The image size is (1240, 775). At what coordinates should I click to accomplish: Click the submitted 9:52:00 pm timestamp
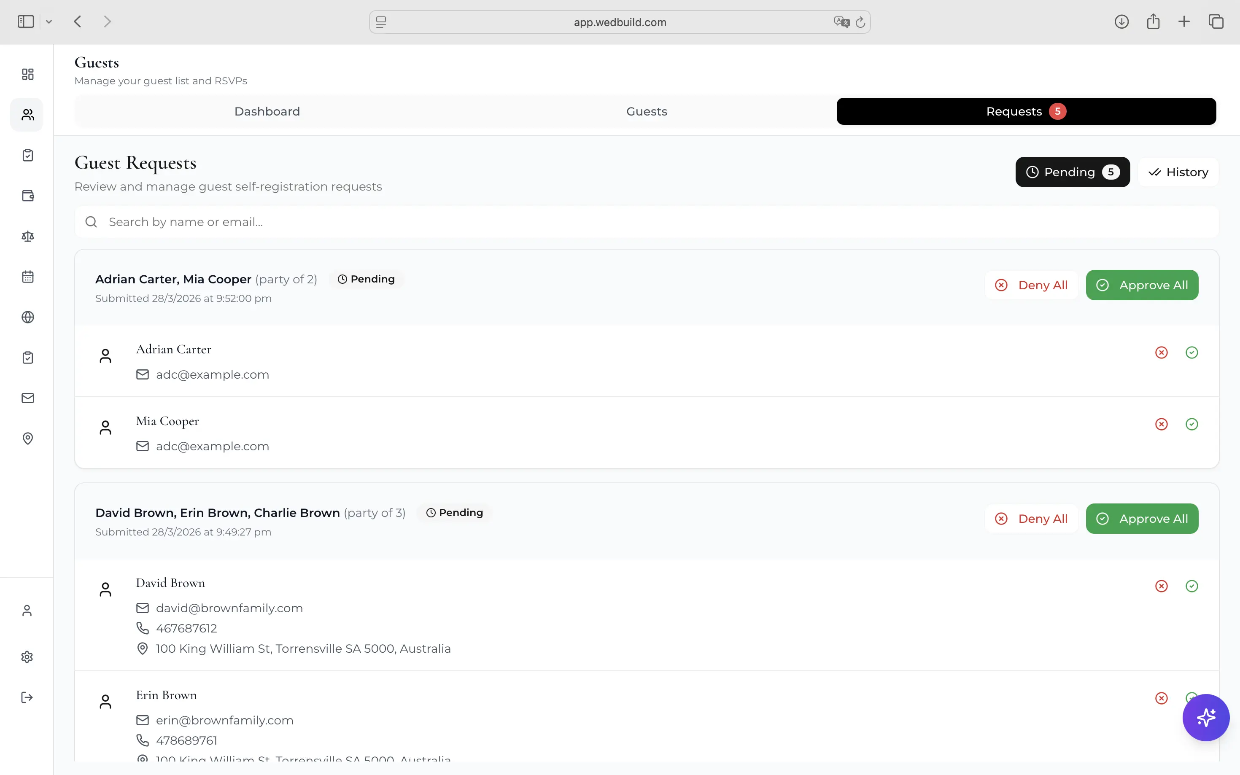pos(183,298)
